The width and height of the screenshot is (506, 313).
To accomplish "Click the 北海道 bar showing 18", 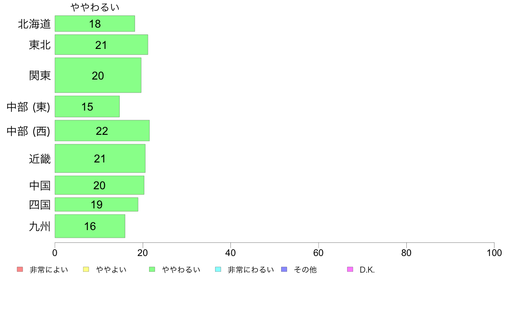I will click(x=95, y=24).
